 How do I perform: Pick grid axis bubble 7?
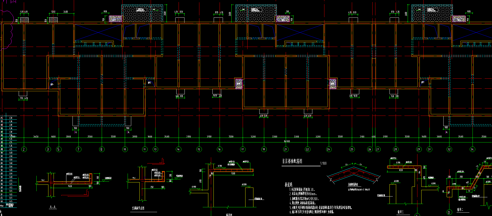pyautogui.click(x=79, y=149)
